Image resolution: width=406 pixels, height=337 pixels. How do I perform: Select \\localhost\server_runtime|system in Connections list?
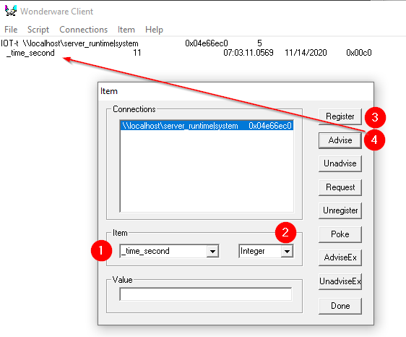pyautogui.click(x=207, y=126)
